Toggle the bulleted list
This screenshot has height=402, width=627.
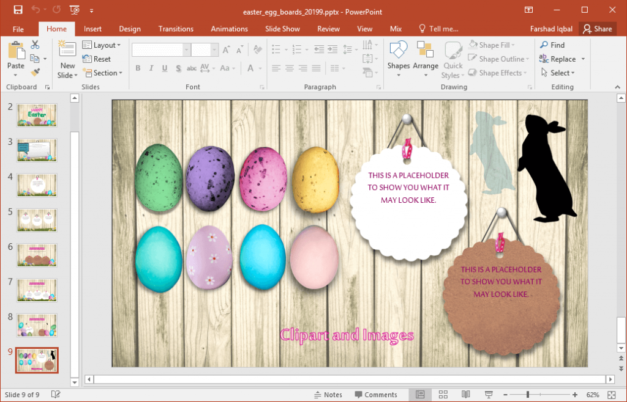tap(277, 49)
